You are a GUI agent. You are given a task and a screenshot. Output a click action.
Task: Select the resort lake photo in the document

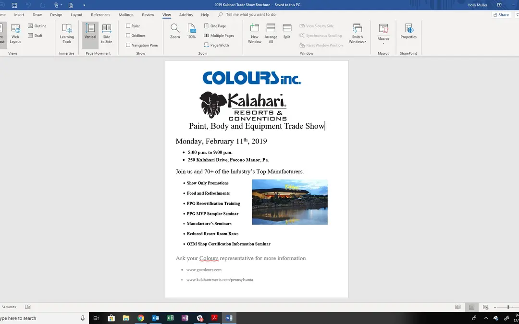(x=290, y=202)
